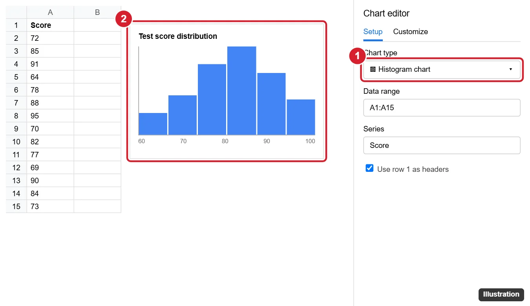This screenshot has height=306, width=530.
Task: Click the Score header cell
Action: point(50,25)
